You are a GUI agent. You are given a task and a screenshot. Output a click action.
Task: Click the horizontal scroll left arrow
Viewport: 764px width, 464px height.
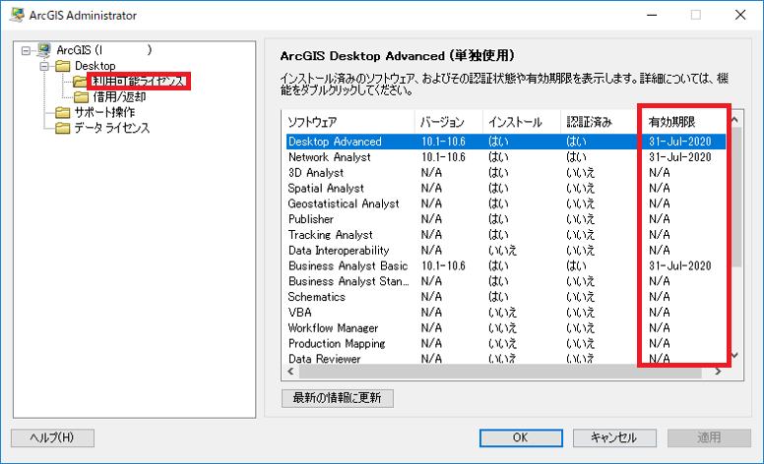pyautogui.click(x=290, y=372)
